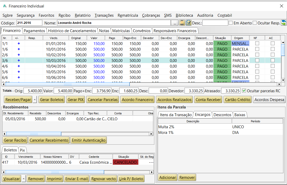Select the CANCELADO boleto status cell

125,162
